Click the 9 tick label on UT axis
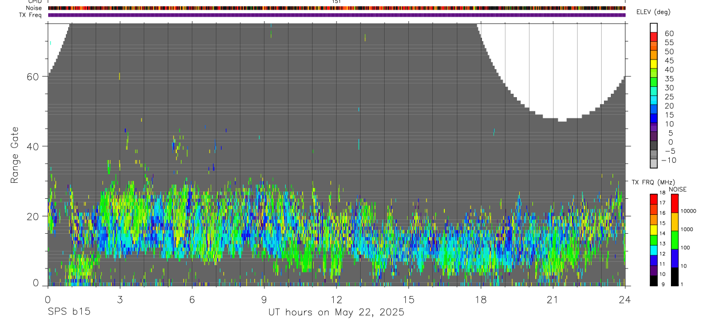 (x=264, y=300)
